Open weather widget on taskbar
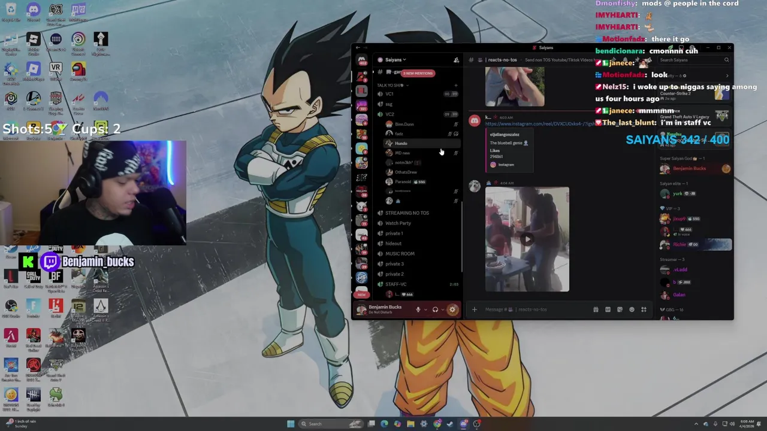Viewport: 767px width, 431px height. click(x=22, y=423)
